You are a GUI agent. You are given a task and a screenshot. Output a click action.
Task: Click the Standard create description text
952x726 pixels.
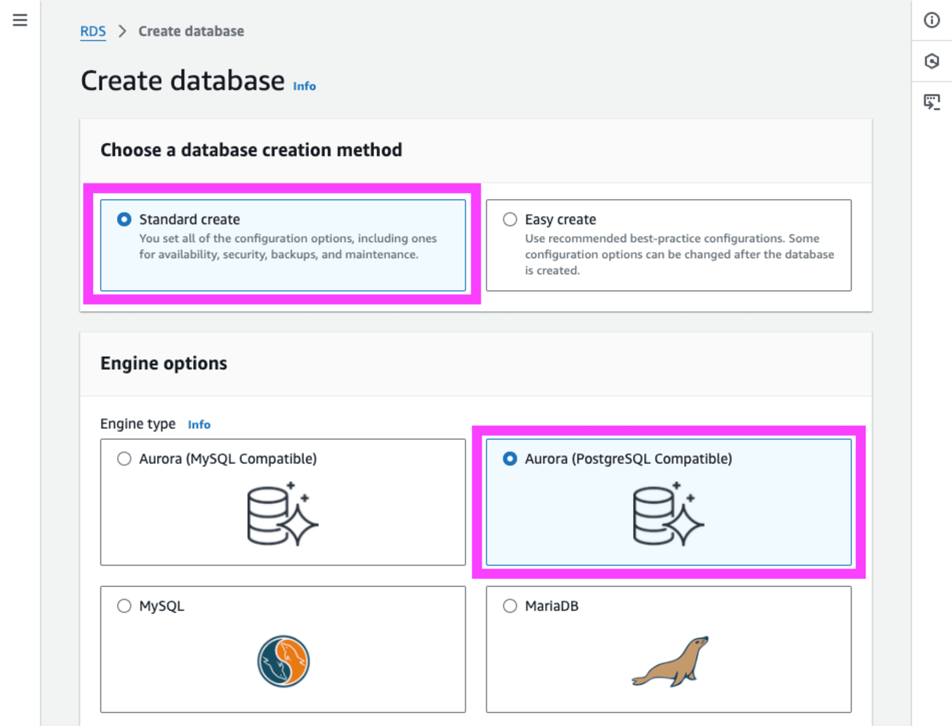coord(288,246)
